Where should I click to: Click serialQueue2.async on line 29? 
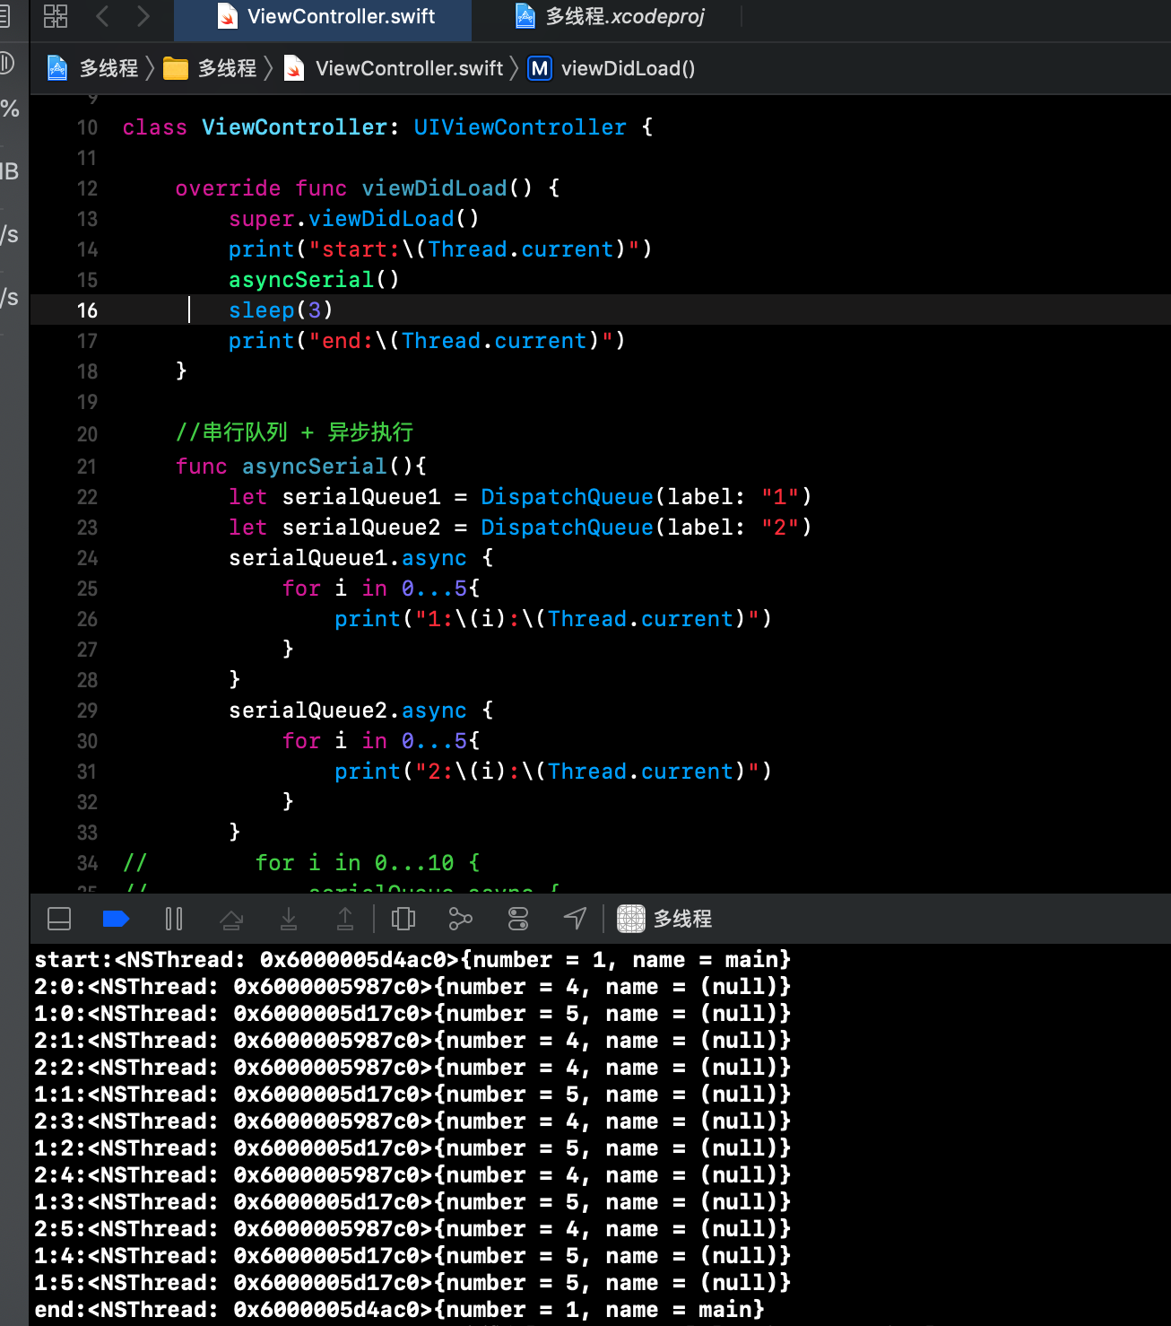click(x=348, y=711)
